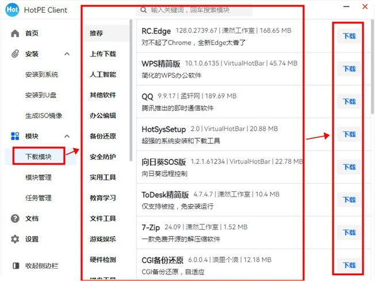Click the 向日葵SOS版 module title

(x=163, y=162)
